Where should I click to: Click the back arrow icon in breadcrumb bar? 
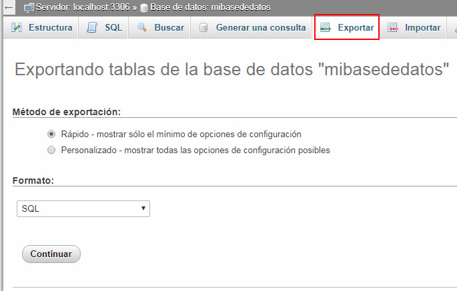pos(9,7)
